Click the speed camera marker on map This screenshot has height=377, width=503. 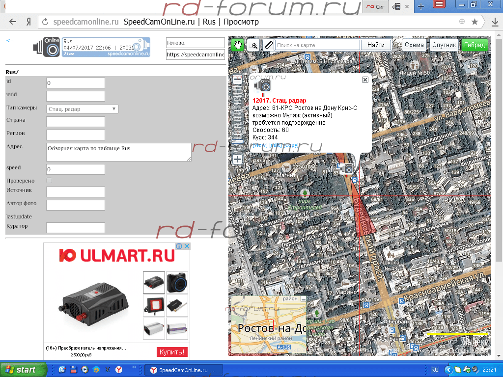pos(348,168)
